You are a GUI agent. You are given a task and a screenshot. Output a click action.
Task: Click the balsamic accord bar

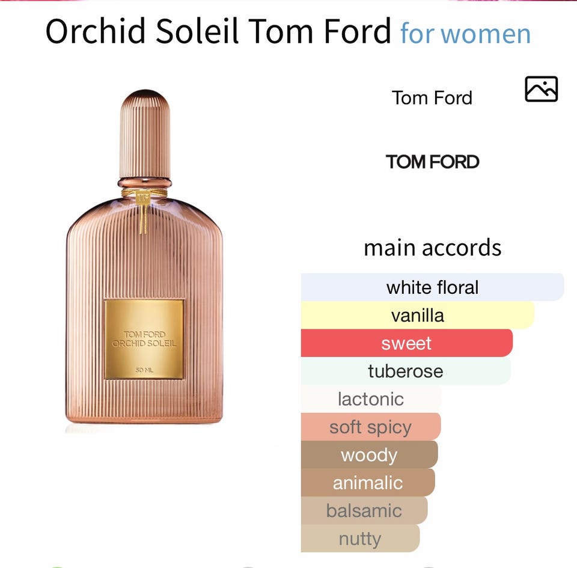coord(364,510)
